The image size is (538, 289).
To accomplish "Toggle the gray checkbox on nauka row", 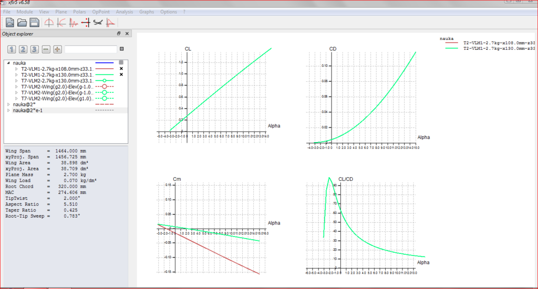I will coord(121,63).
